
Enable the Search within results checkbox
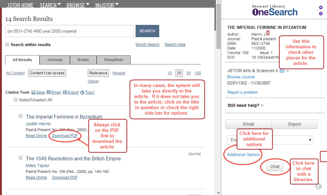[7, 45]
